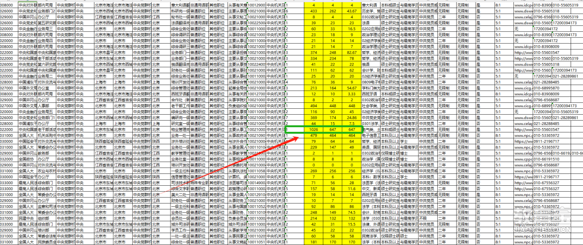Click the cell with value 111
The image size is (583, 245).
click(314, 71)
